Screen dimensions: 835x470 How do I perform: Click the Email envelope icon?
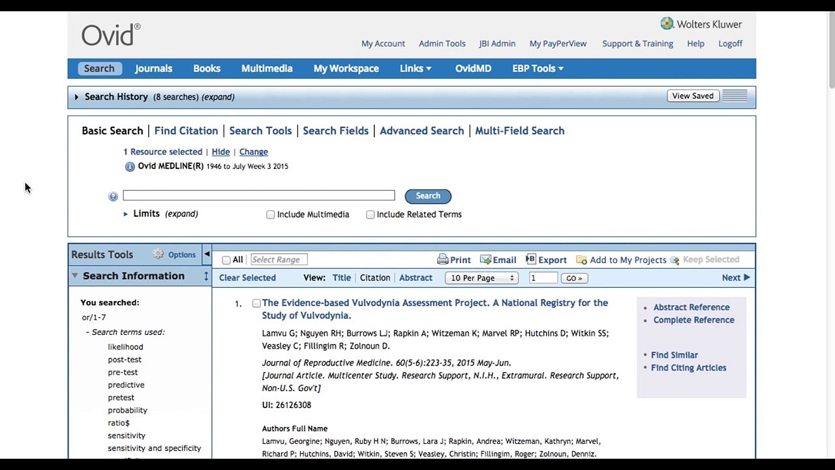(x=485, y=260)
